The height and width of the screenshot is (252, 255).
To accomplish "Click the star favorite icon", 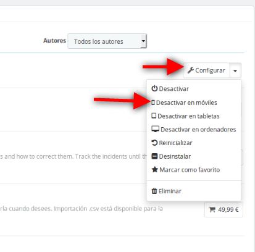I will 155,169.
